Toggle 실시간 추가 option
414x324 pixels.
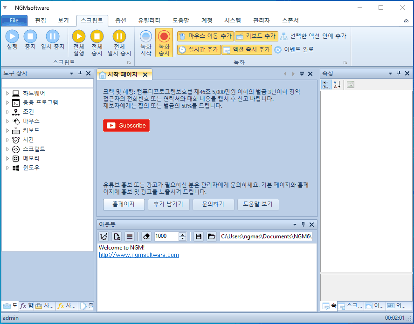[x=199, y=49]
